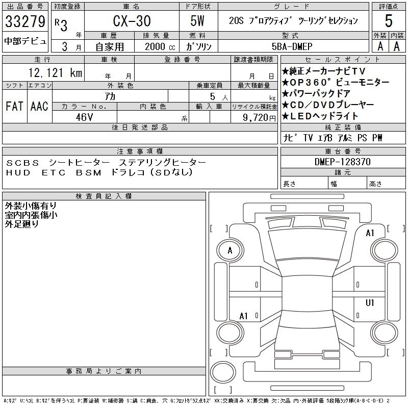
Task: Click the seating capacity 5 人
Action: coord(219,97)
